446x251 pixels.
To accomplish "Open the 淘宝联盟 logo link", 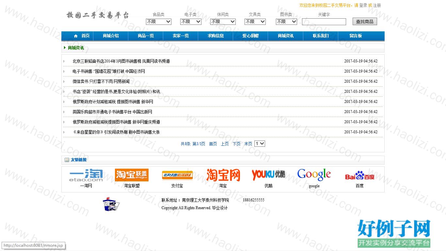I will pos(132,175).
